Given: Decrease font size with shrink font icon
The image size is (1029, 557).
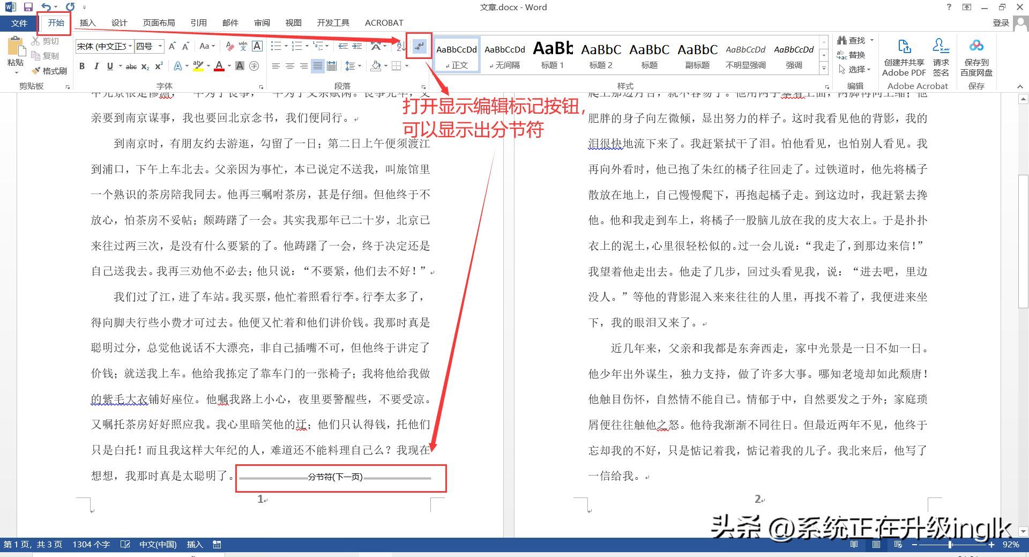Looking at the screenshot, I should [186, 47].
